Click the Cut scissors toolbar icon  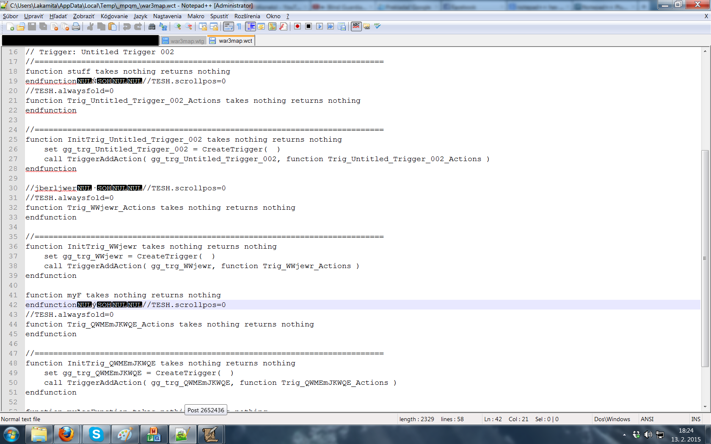click(90, 27)
